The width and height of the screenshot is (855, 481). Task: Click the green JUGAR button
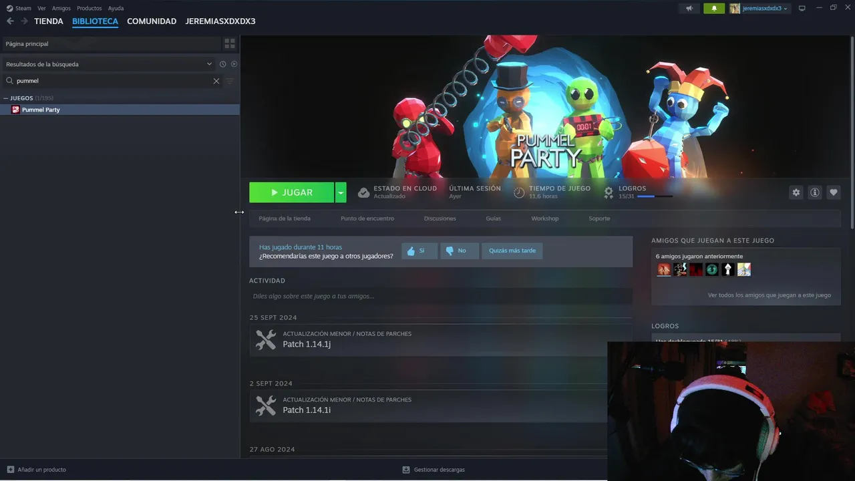[292, 192]
